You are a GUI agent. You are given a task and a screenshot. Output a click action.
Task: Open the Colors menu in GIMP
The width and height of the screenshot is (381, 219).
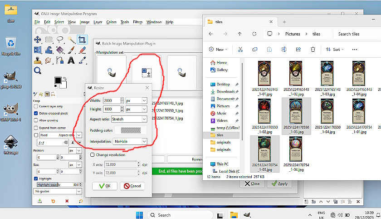click(x=111, y=22)
